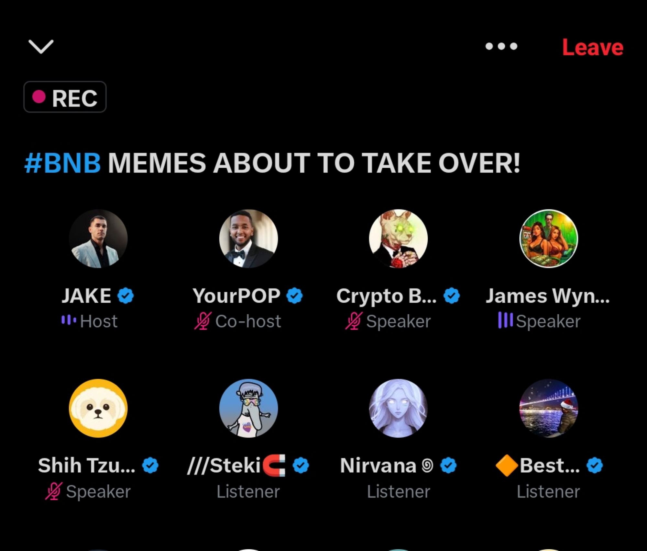Select the ///Steki listener avatar
The height and width of the screenshot is (551, 647).
coord(248,408)
